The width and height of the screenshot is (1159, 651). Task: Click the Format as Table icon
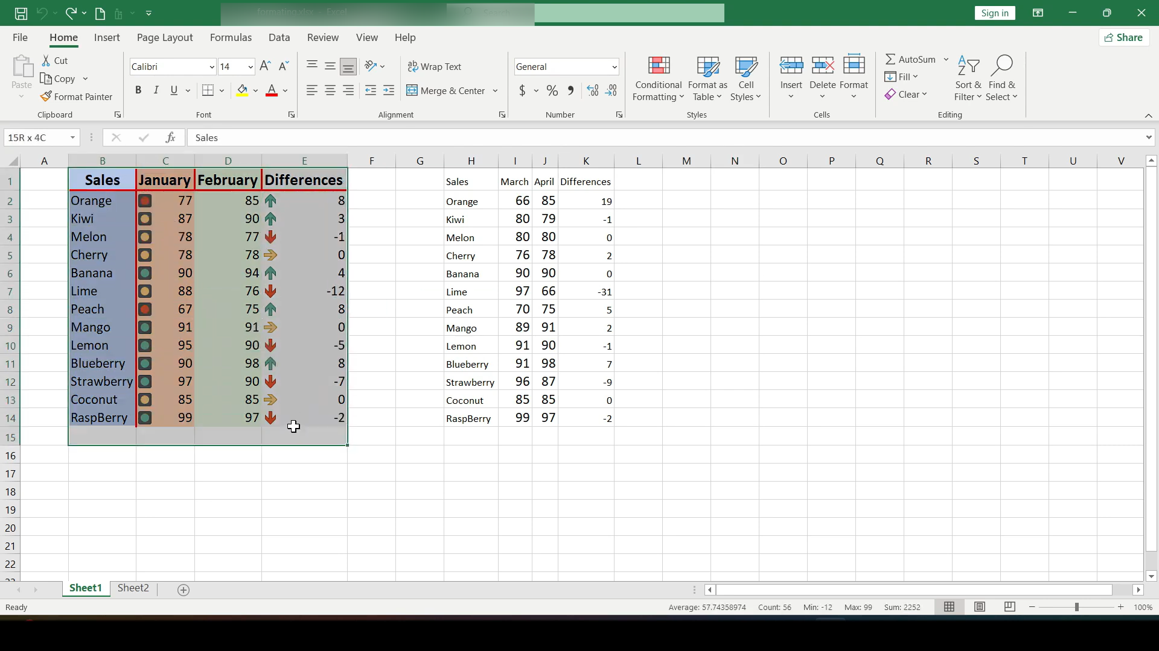pyautogui.click(x=707, y=66)
